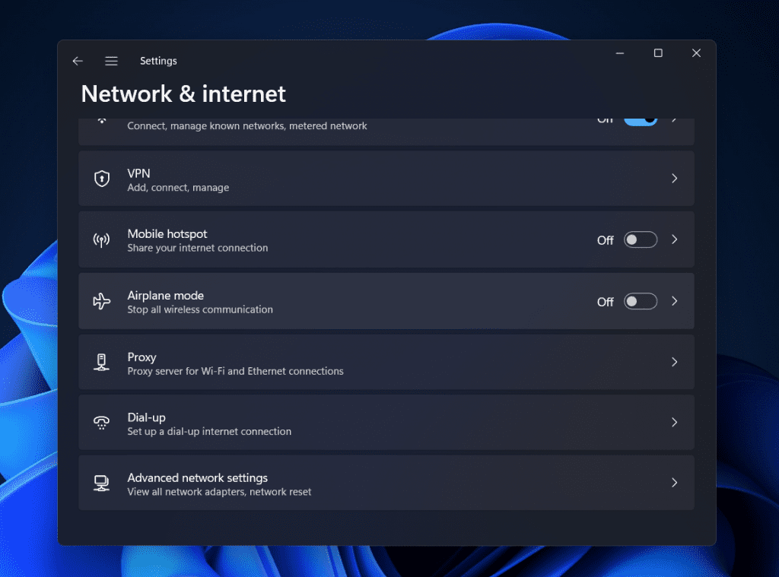Click the Mobile hotspot signal icon
This screenshot has width=779, height=577.
click(x=101, y=239)
